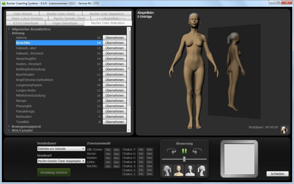Disable Rechts zone with Aus

116,166
